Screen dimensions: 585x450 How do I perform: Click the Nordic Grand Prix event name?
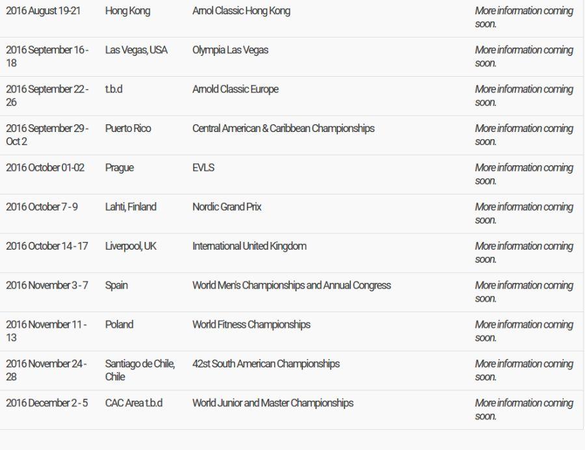(227, 207)
